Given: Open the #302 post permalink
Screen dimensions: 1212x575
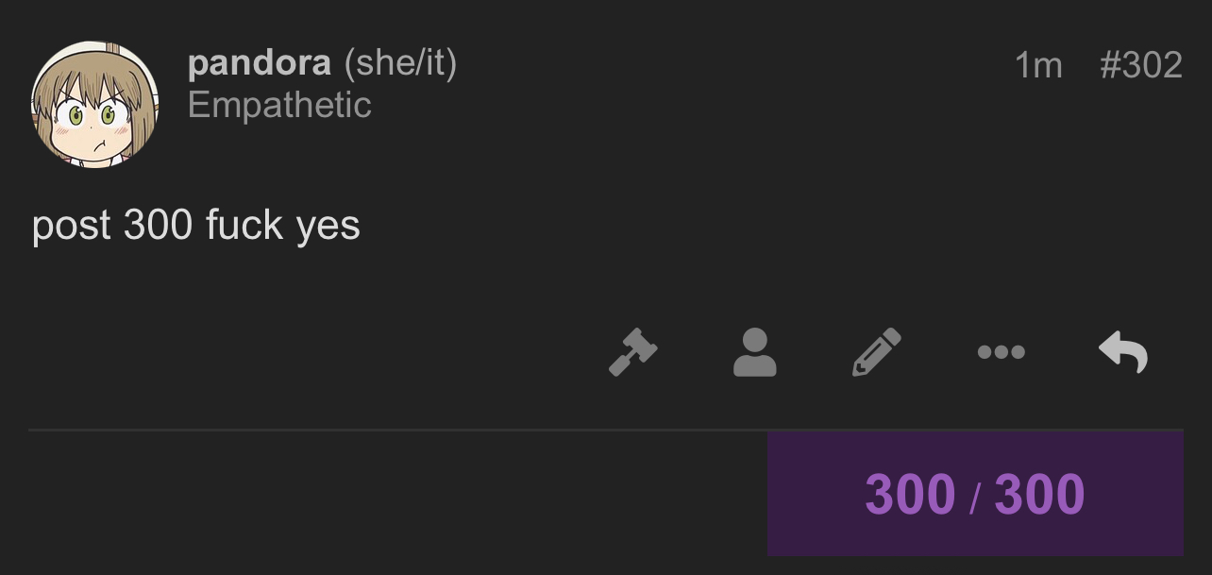Looking at the screenshot, I should [x=1141, y=65].
